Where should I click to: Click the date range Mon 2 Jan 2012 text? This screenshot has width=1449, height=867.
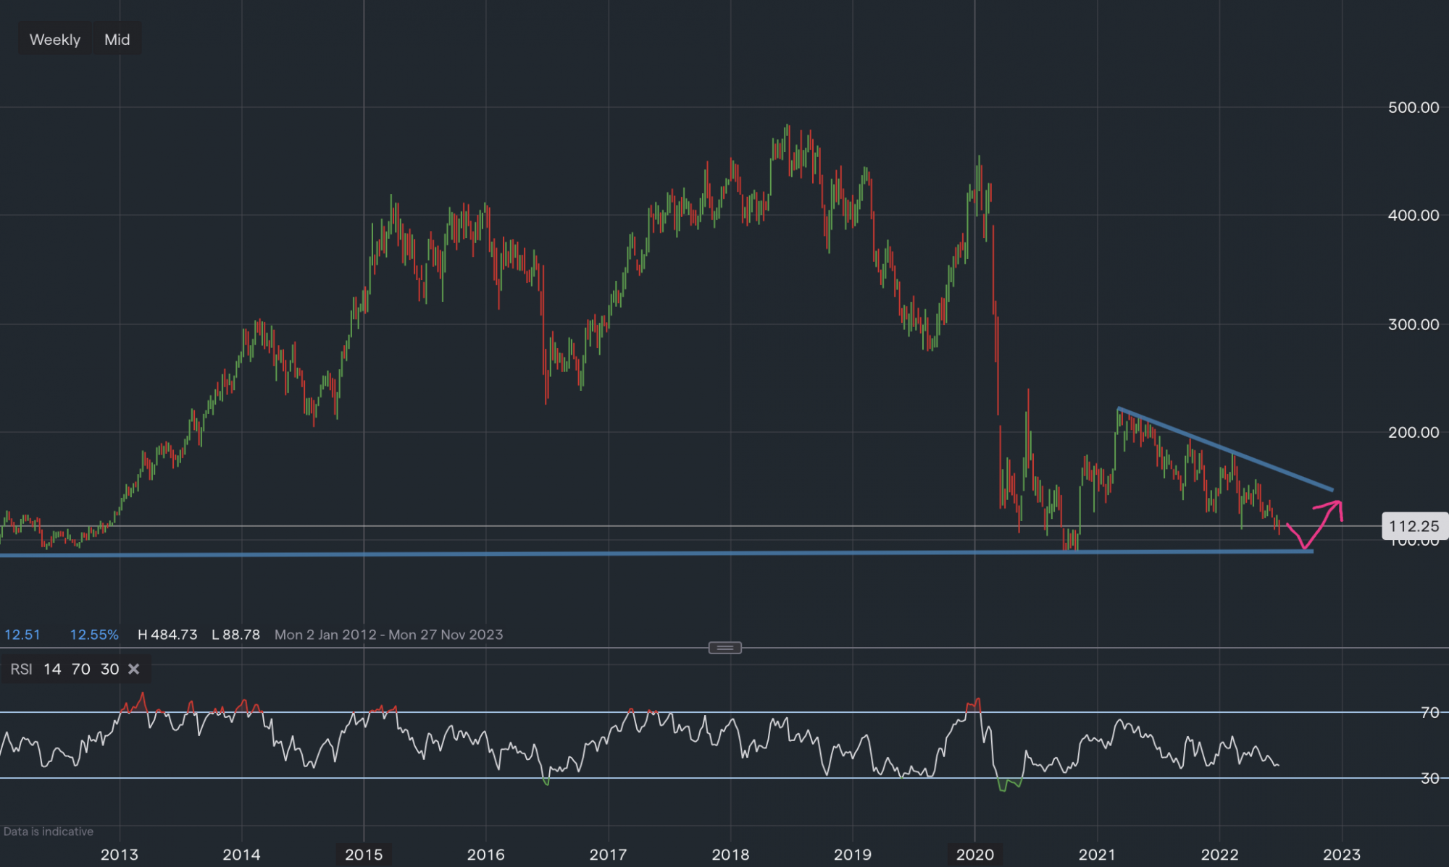pyautogui.click(x=326, y=635)
